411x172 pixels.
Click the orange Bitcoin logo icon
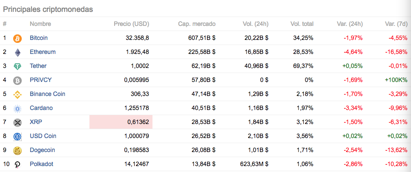coord(17,38)
